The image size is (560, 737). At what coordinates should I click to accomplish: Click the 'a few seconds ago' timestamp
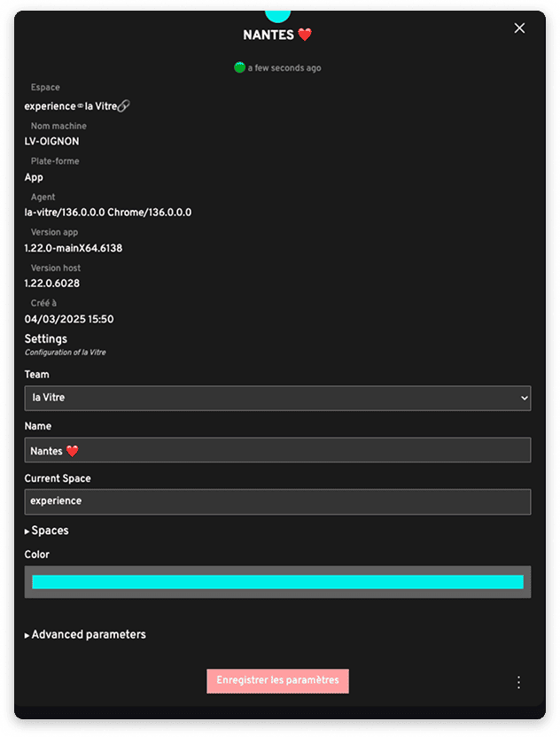tap(284, 68)
